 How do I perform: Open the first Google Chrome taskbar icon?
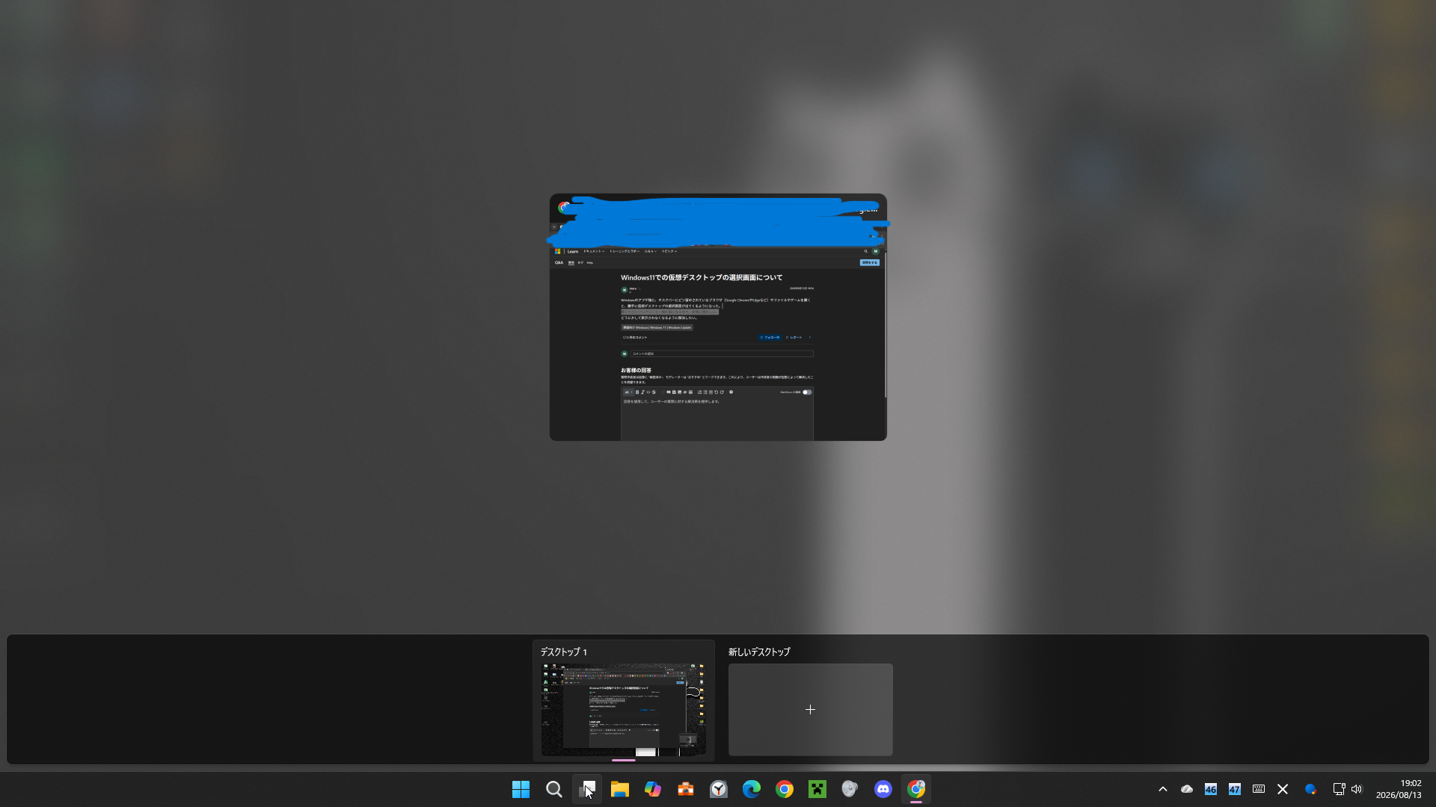pyautogui.click(x=784, y=789)
